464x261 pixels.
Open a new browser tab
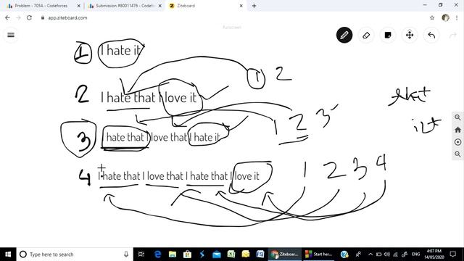pyautogui.click(x=254, y=6)
